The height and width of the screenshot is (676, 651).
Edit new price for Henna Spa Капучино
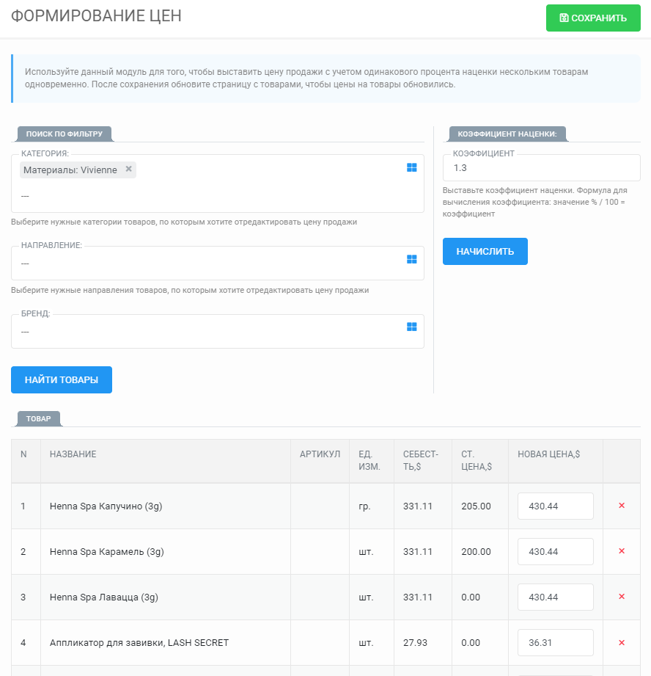[556, 506]
